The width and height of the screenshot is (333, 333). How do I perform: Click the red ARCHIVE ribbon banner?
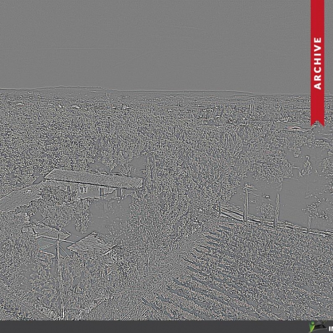[318, 63]
